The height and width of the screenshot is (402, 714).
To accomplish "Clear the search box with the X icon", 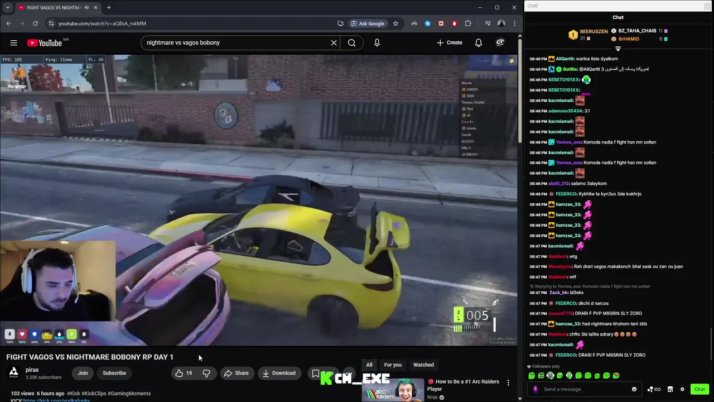I will (x=334, y=42).
